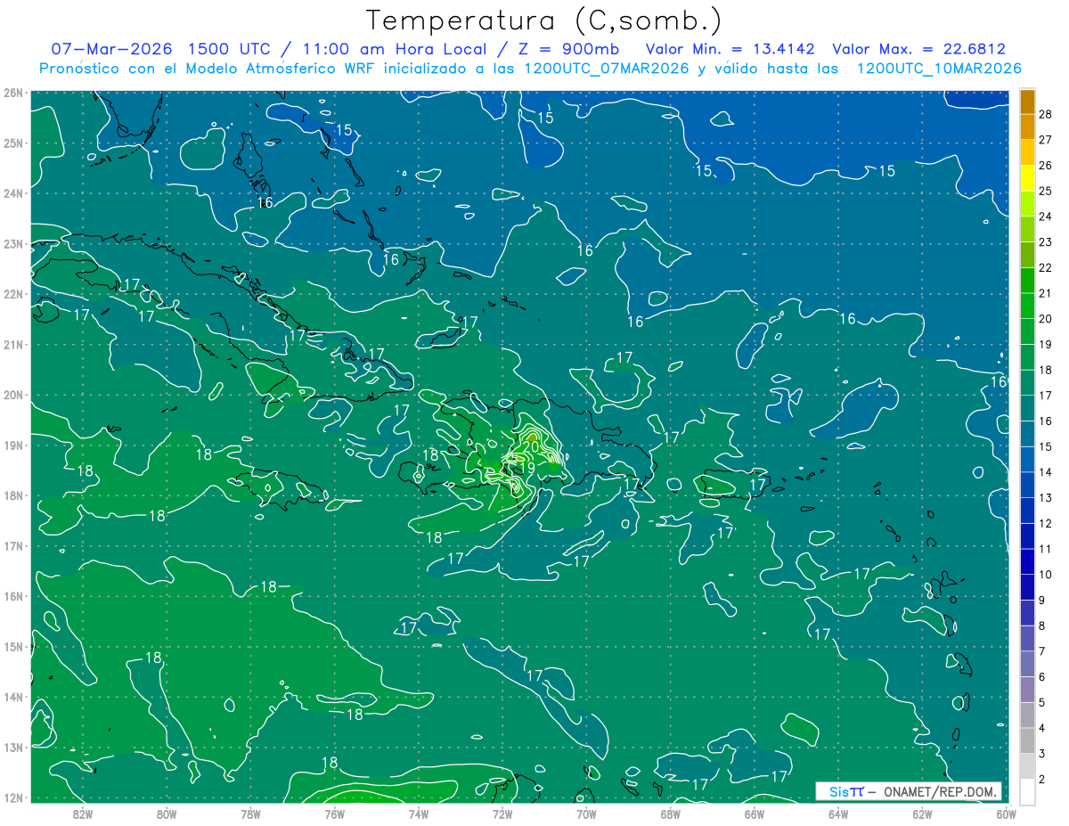The width and height of the screenshot is (1069, 826).
Task: Click the "Valor Min. = 13.4142" text
Action: pos(731,49)
